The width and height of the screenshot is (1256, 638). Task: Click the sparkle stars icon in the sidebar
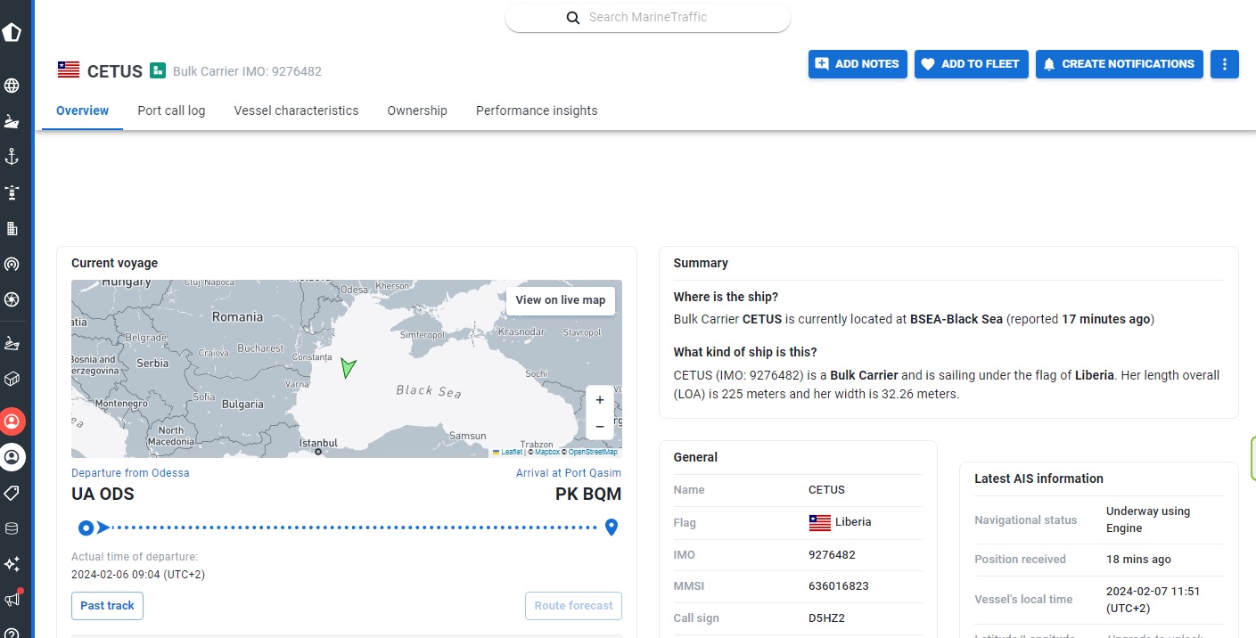point(12,564)
